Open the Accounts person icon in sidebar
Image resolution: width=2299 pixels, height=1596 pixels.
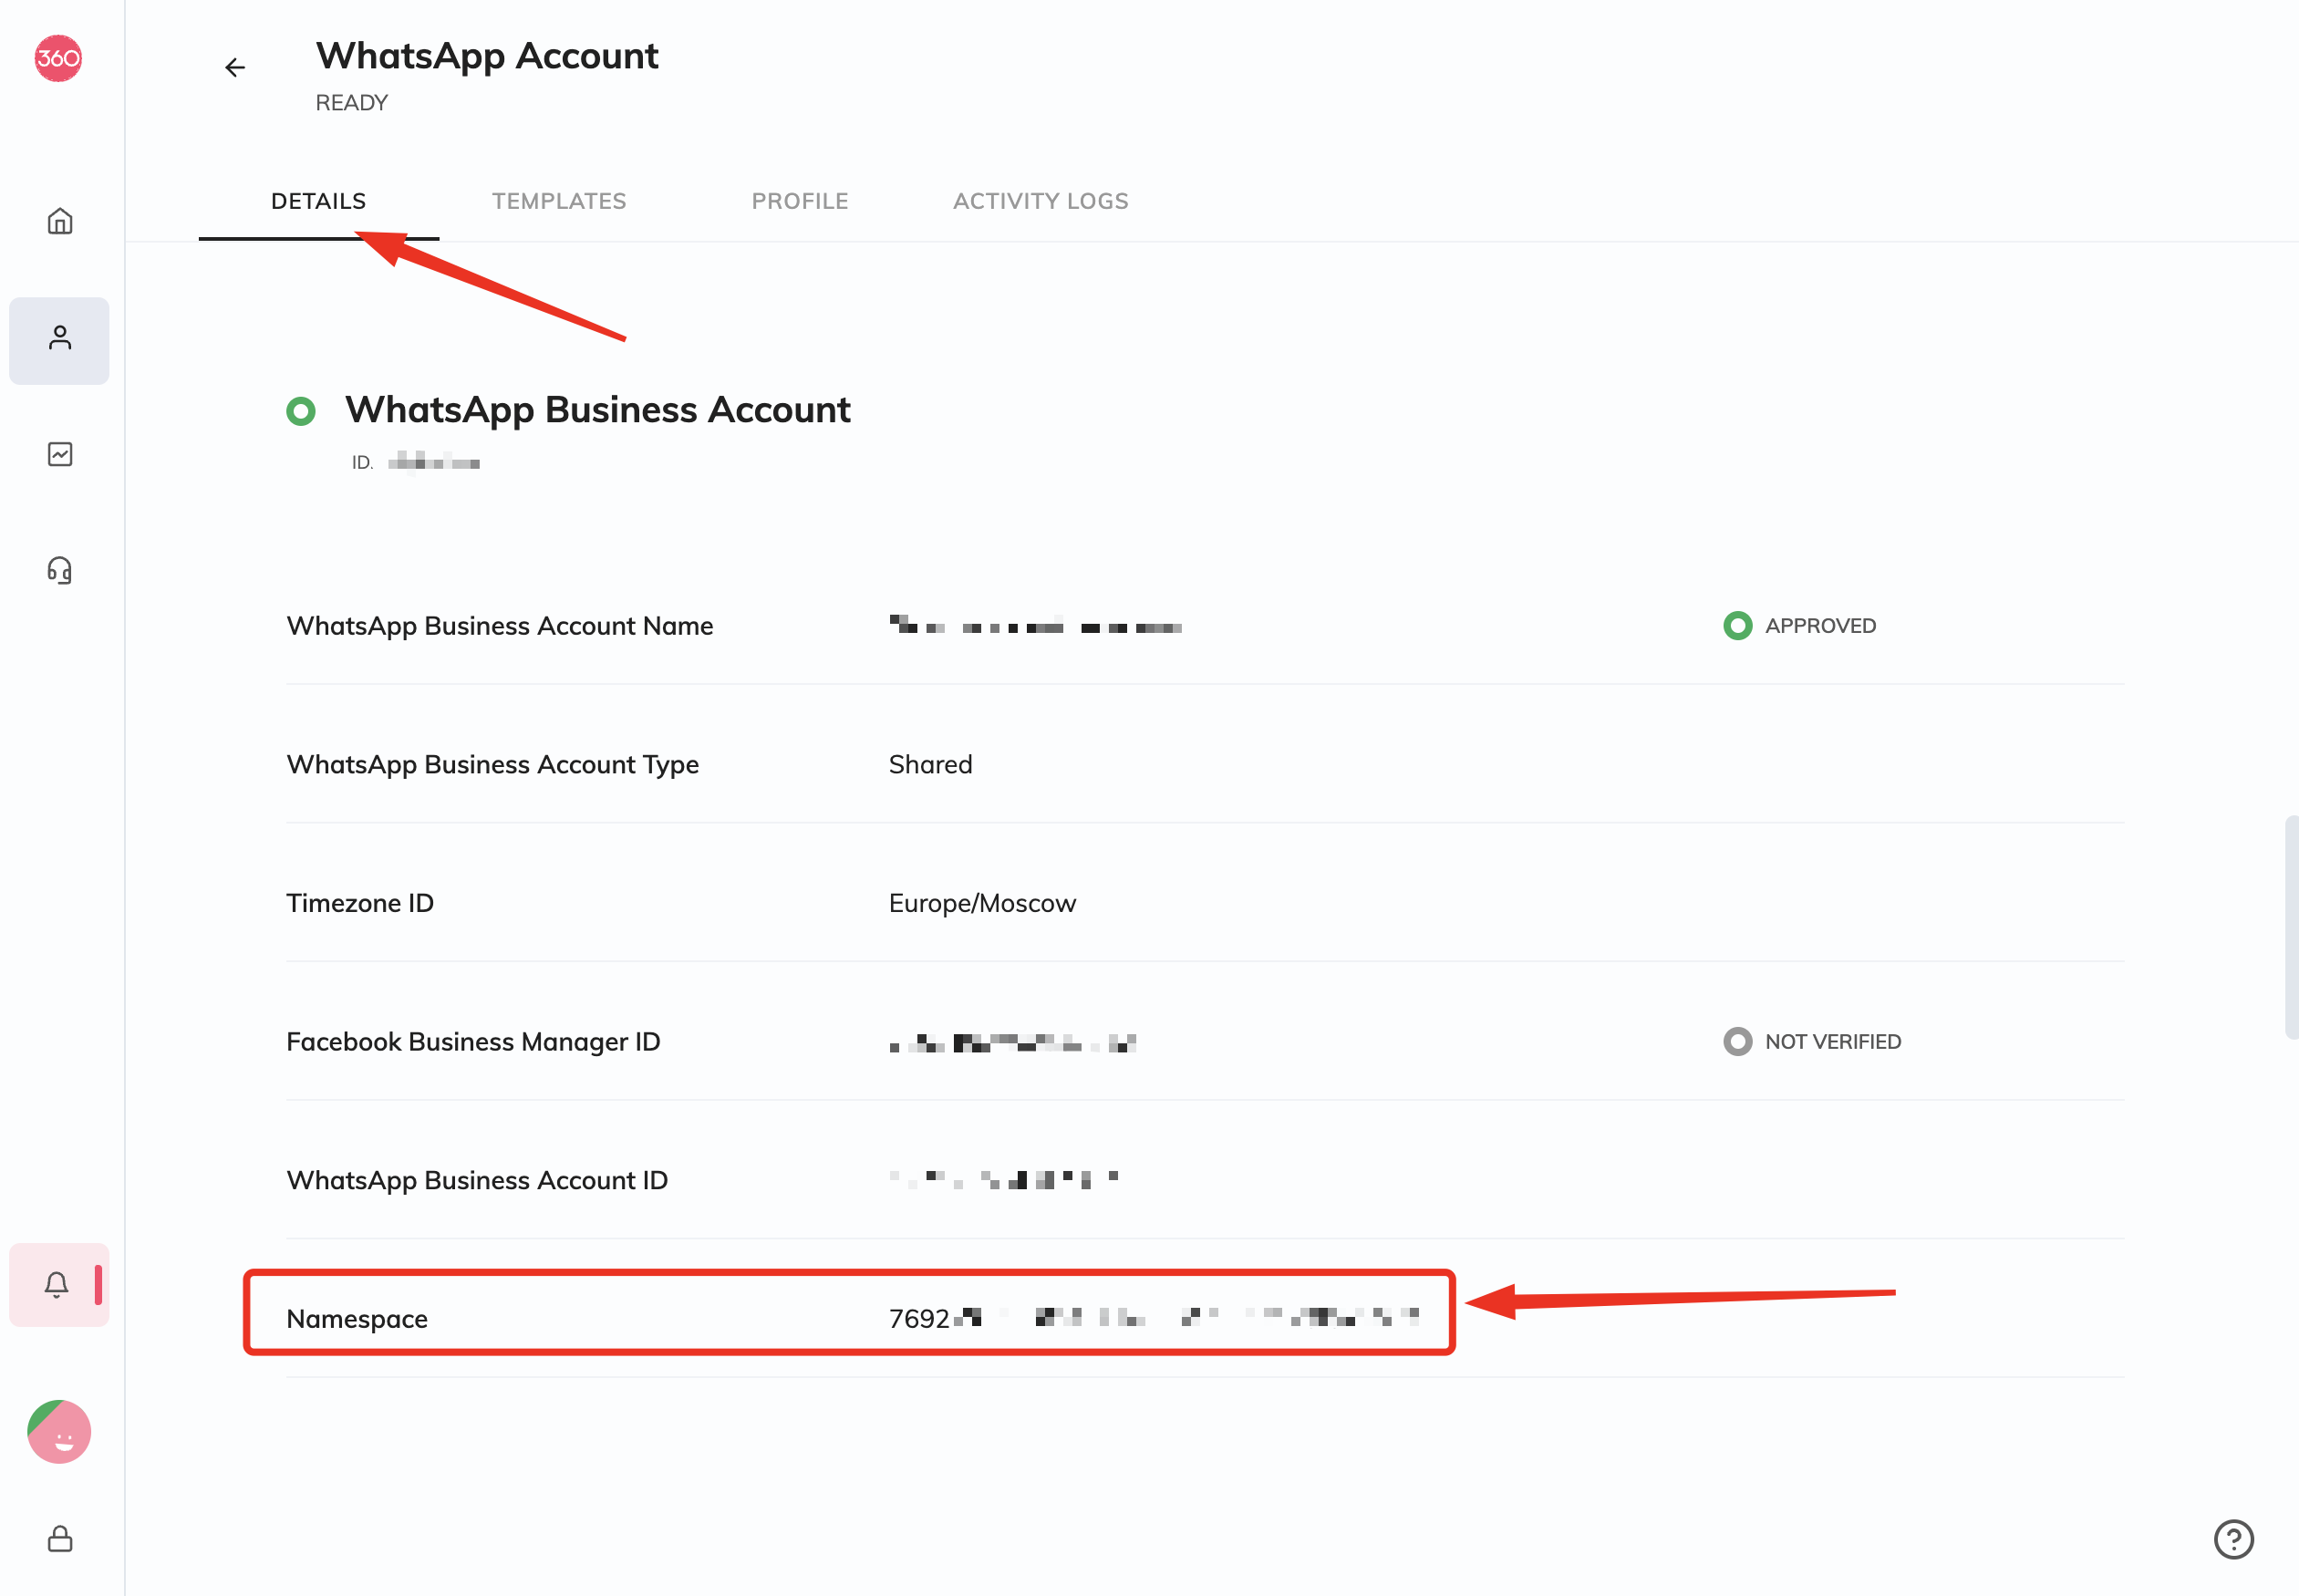(60, 339)
